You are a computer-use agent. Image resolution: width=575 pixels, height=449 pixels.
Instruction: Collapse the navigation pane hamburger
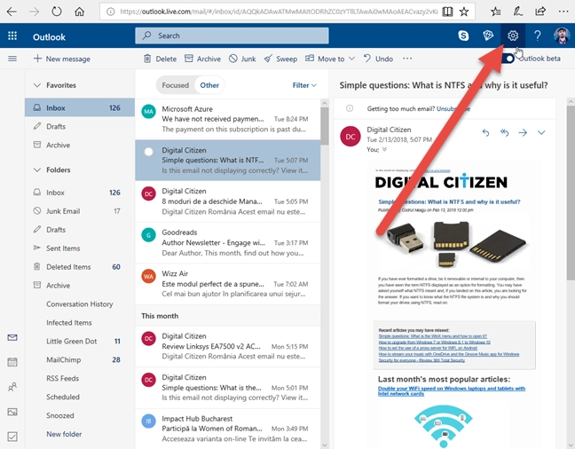pyautogui.click(x=12, y=59)
